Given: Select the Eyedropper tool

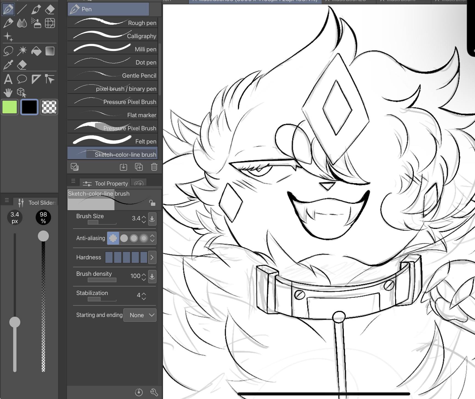Looking at the screenshot, I should click(x=8, y=65).
